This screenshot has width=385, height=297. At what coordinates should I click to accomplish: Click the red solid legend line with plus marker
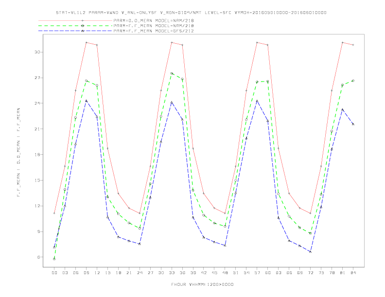(75, 20)
